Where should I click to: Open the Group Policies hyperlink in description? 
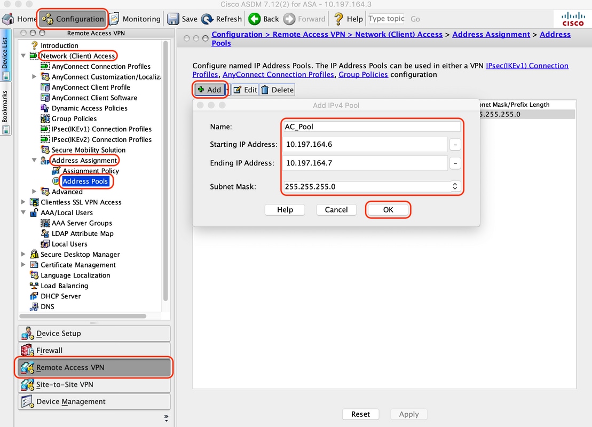363,74
